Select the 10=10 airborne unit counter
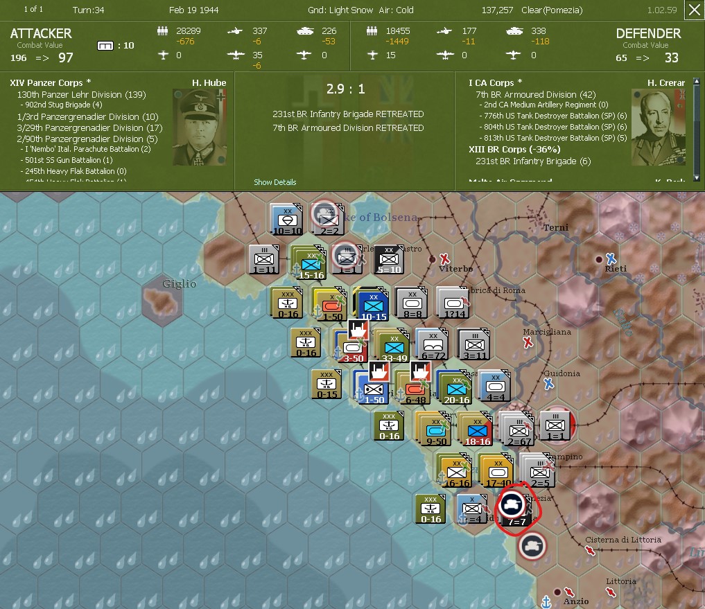 click(x=287, y=220)
